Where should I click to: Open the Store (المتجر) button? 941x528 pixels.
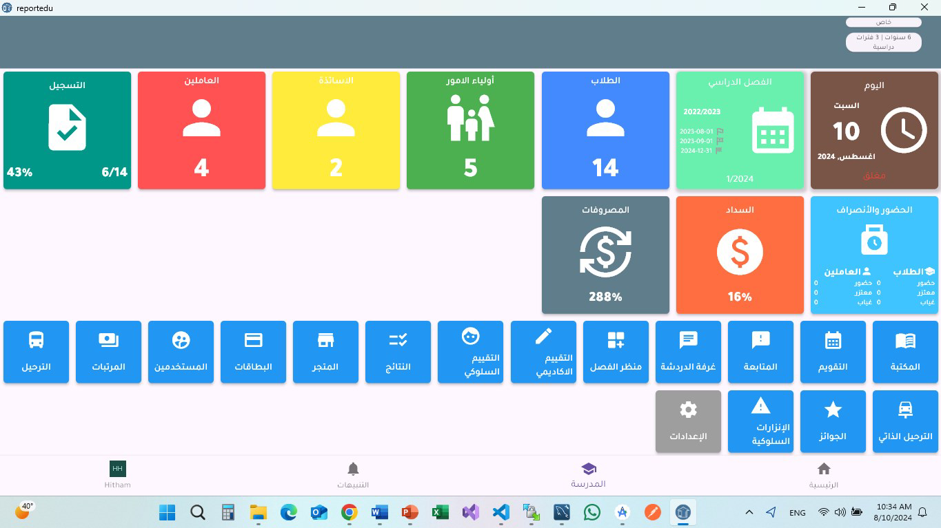pos(325,352)
